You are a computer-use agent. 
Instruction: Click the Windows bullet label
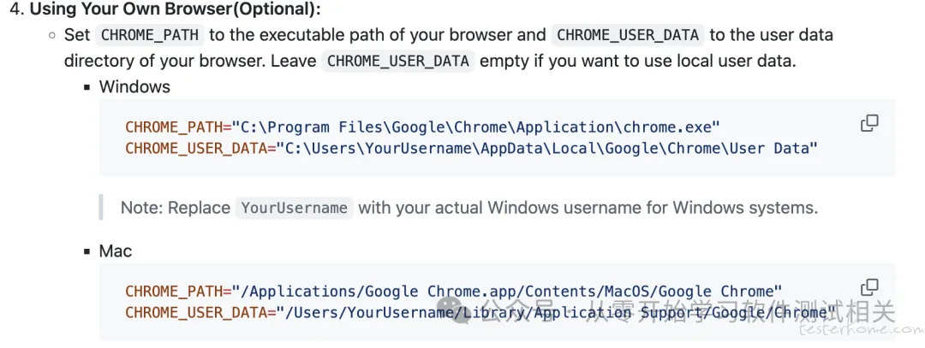[134, 87]
